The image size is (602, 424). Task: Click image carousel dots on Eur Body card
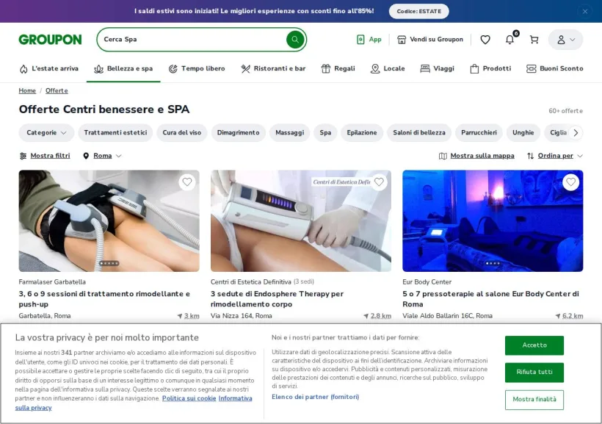(493, 263)
